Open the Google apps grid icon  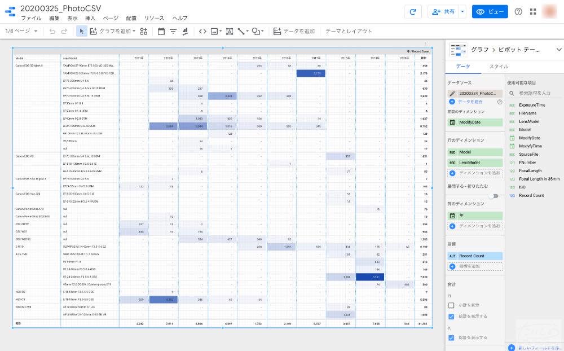pos(533,11)
